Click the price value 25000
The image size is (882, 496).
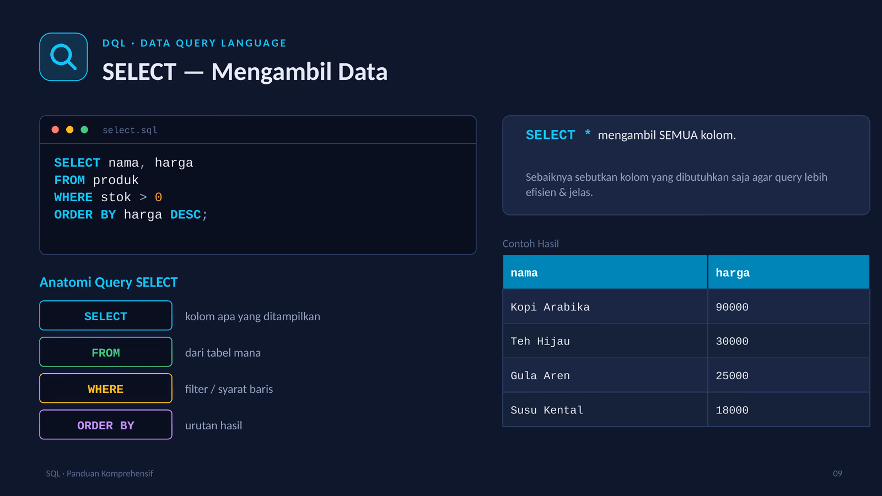[732, 375]
